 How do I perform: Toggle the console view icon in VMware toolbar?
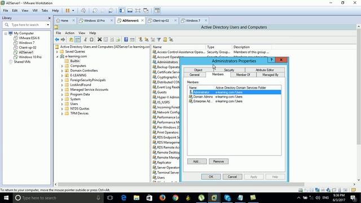[x=157, y=11]
